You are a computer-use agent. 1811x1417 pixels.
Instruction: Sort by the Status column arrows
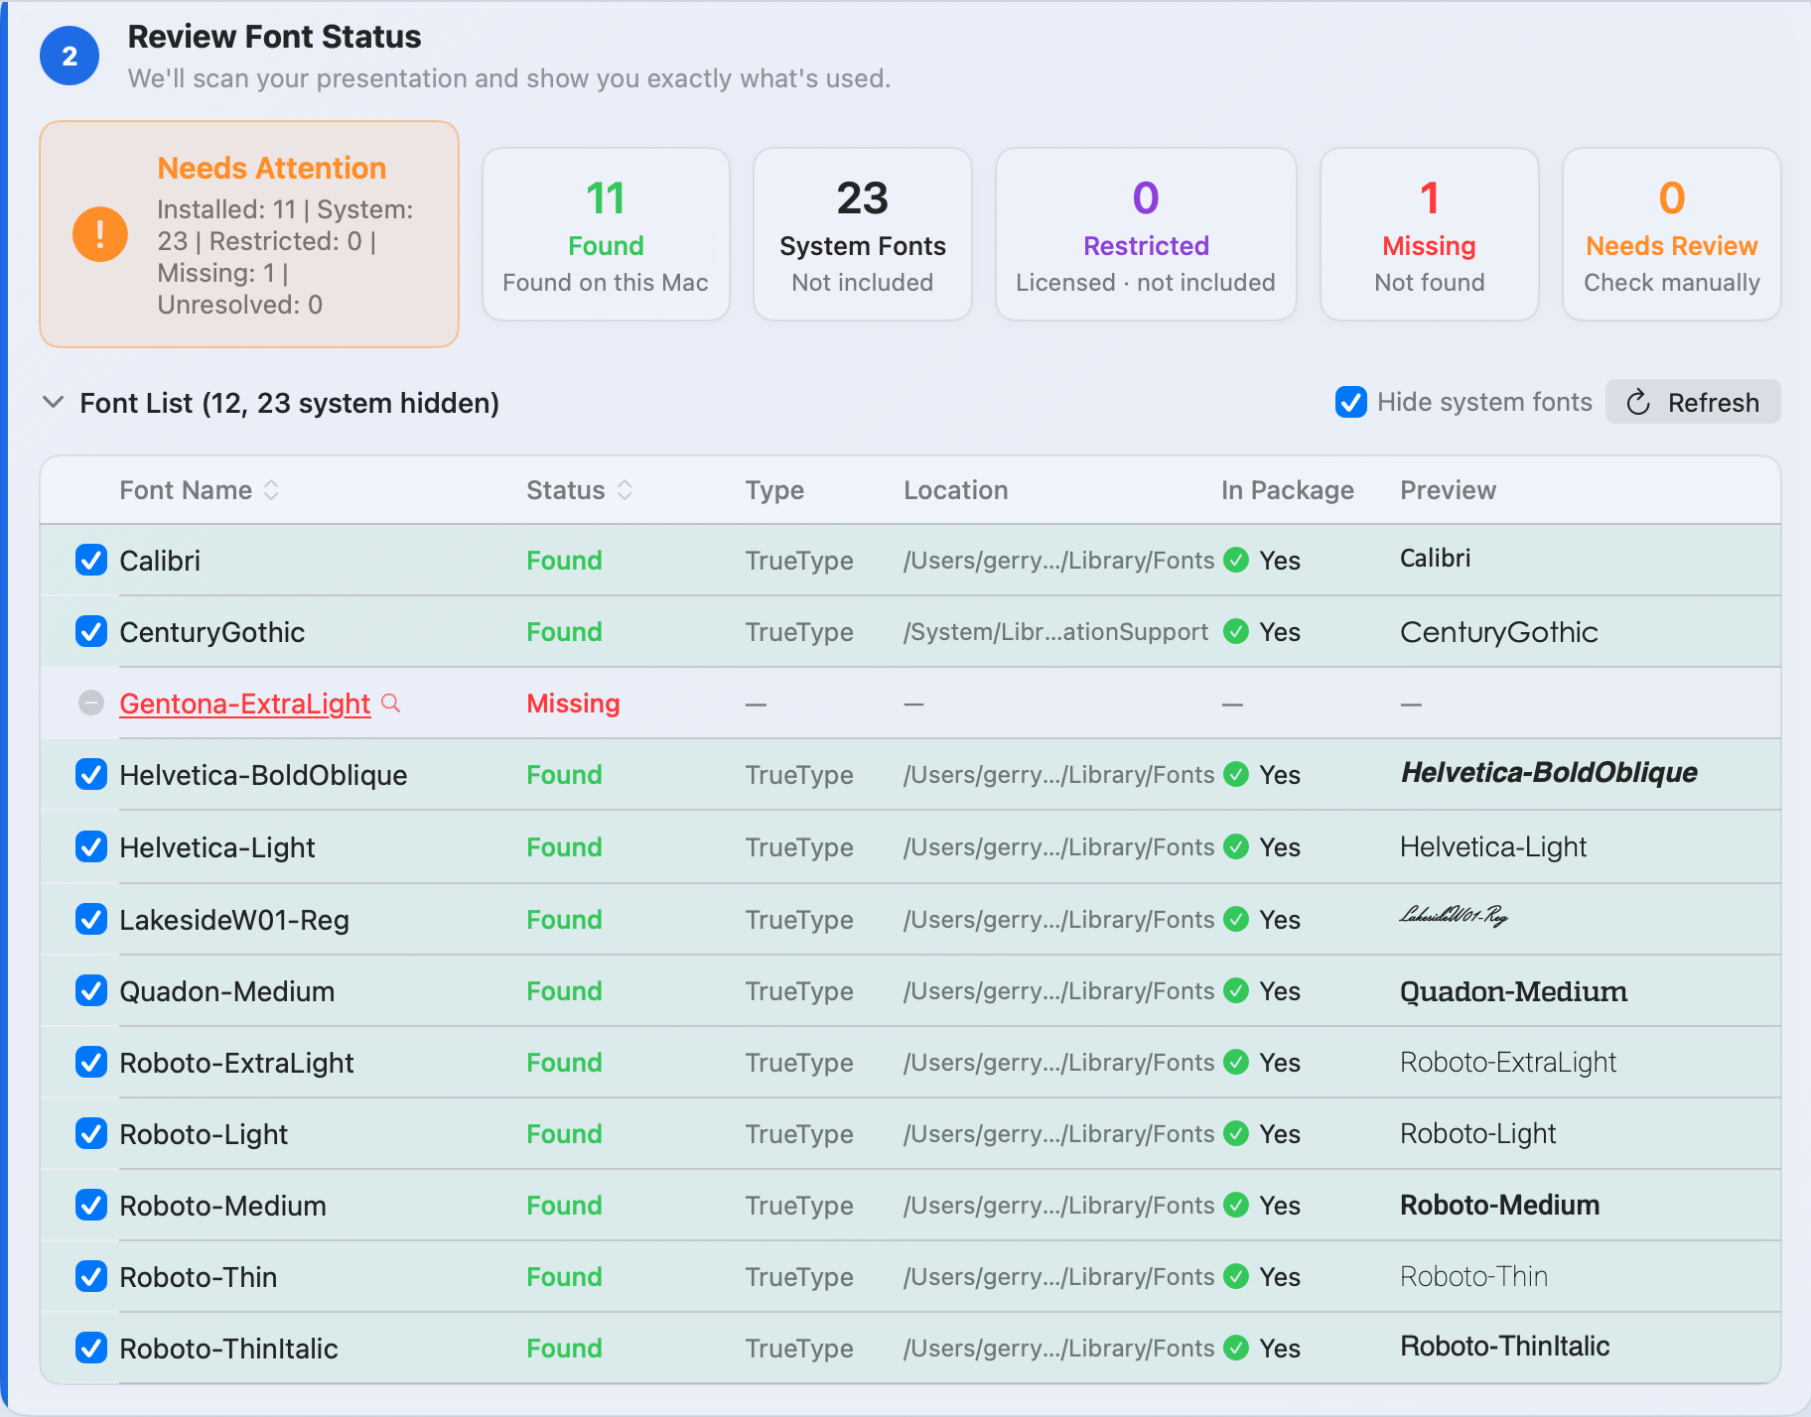pos(625,490)
